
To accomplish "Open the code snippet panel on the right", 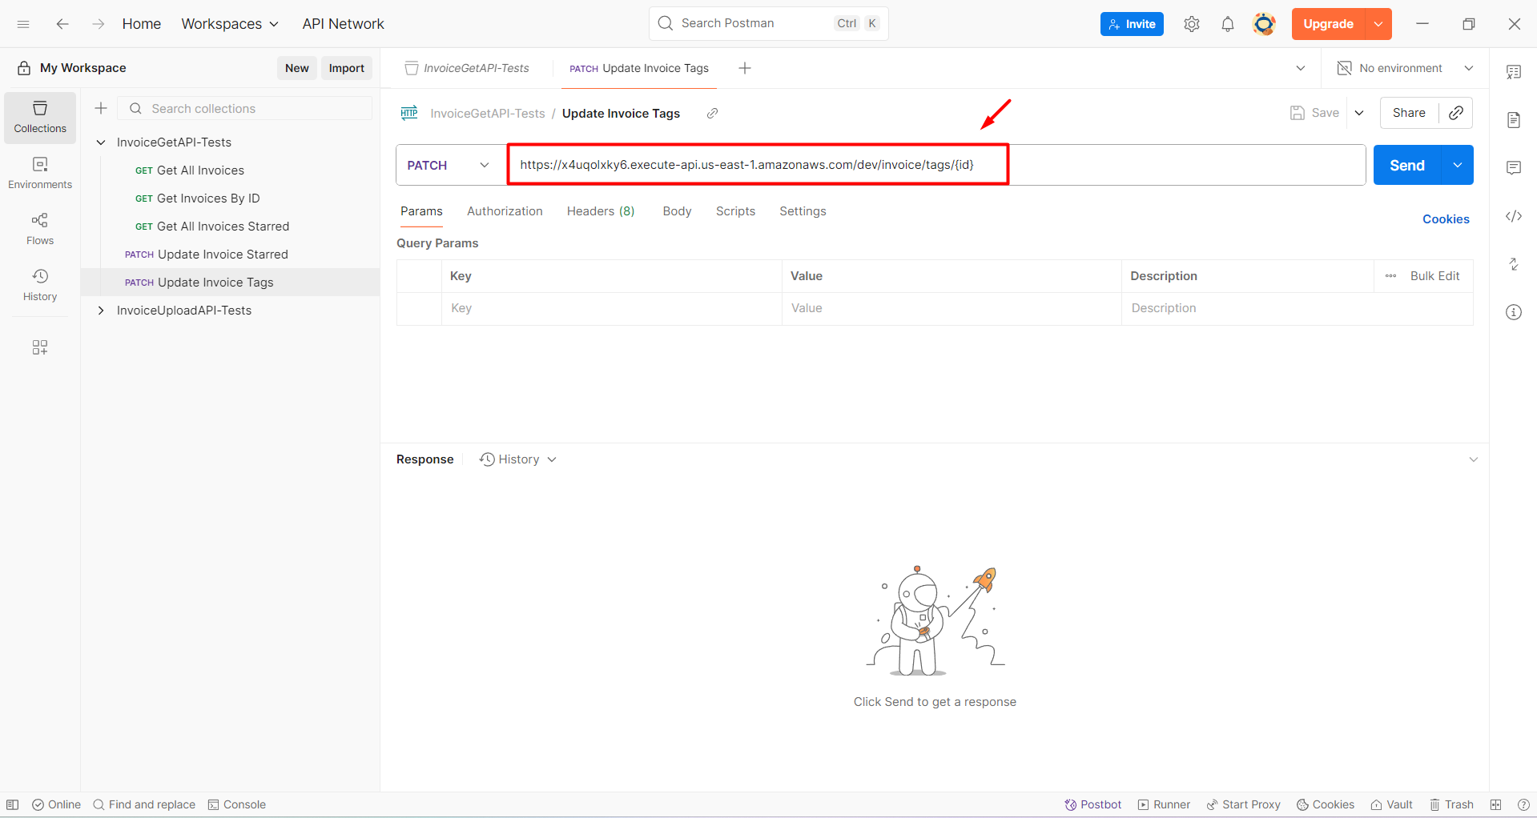I will (1513, 216).
